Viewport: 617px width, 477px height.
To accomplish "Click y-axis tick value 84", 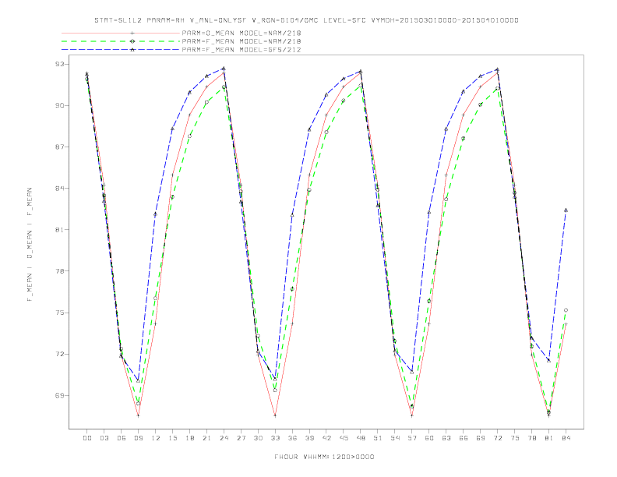I will 59,188.
